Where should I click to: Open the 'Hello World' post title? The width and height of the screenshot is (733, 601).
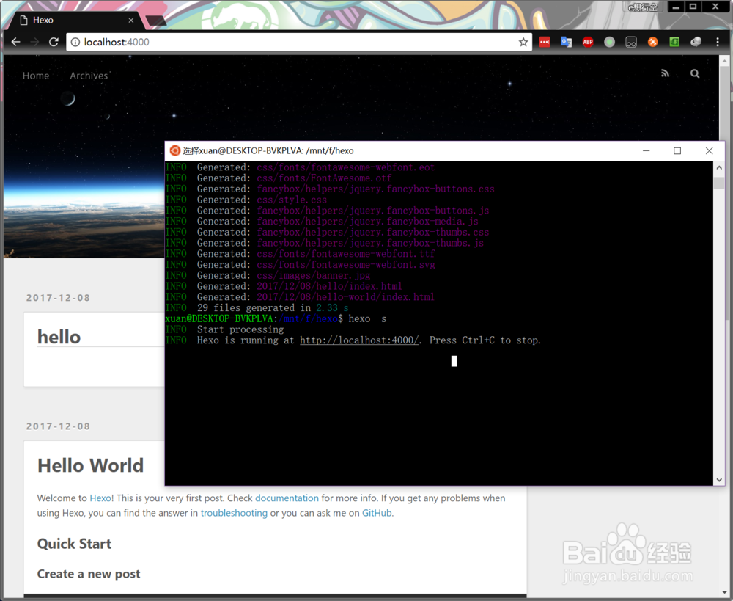(91, 466)
